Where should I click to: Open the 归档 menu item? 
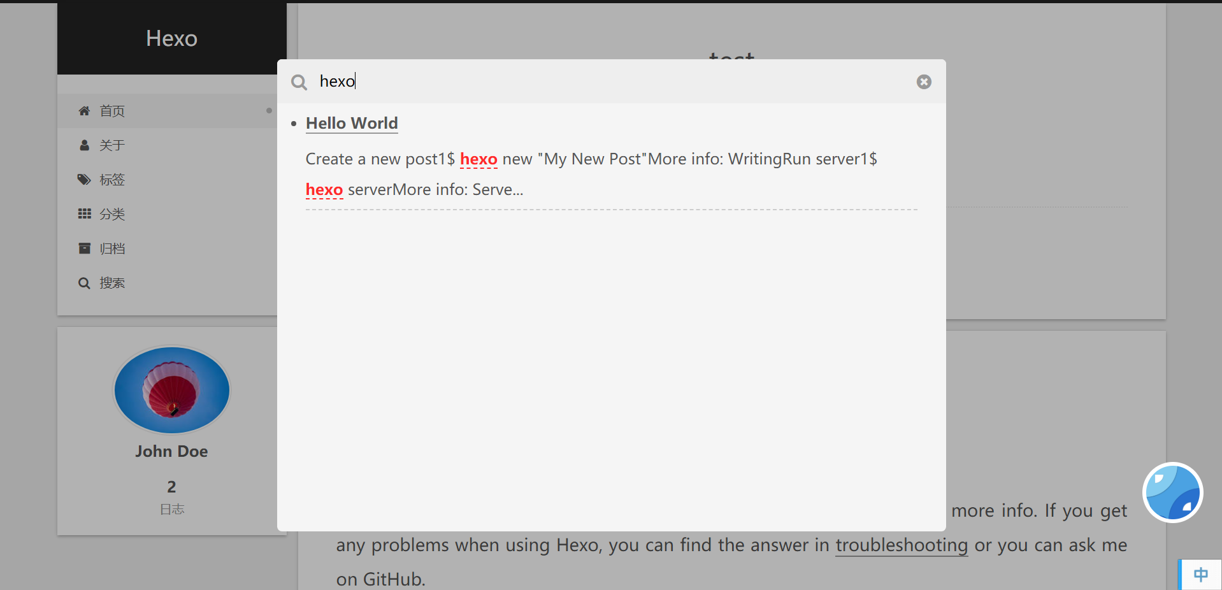(x=172, y=248)
